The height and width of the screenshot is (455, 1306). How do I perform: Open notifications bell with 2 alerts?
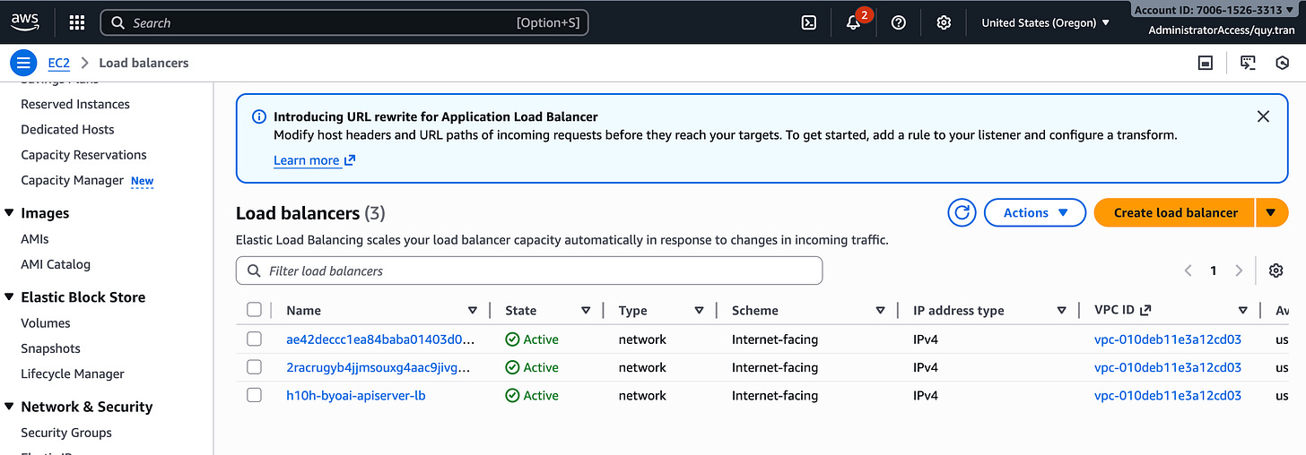click(x=855, y=21)
